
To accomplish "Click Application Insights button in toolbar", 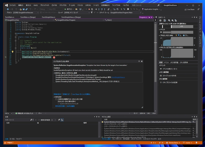I will pyautogui.click(x=151, y=9).
